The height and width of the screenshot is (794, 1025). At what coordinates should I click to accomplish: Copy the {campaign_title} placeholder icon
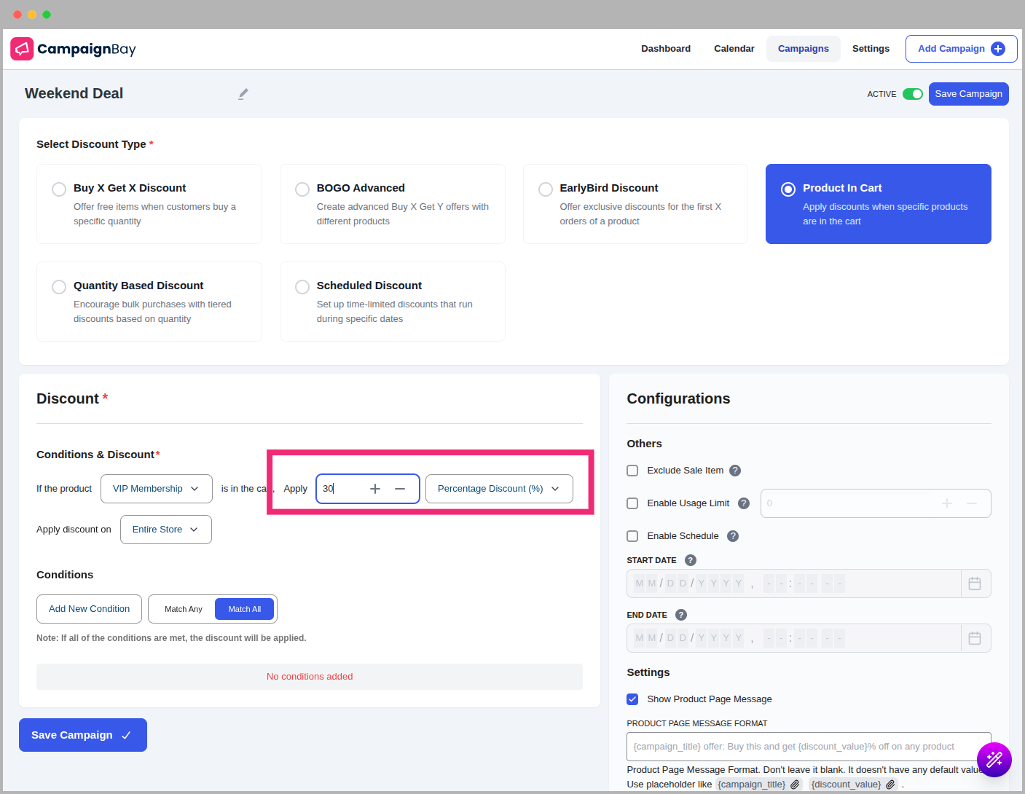coord(795,785)
